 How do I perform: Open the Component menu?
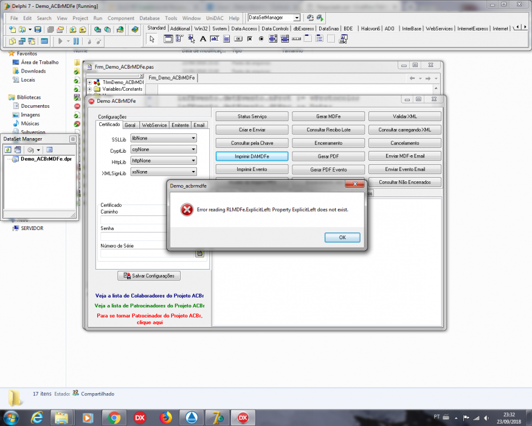click(x=121, y=18)
